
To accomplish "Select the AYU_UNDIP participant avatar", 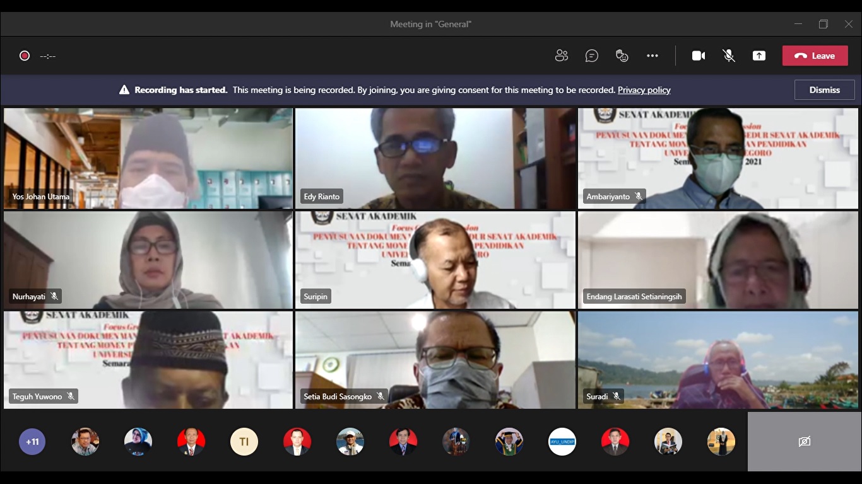I will tap(562, 442).
